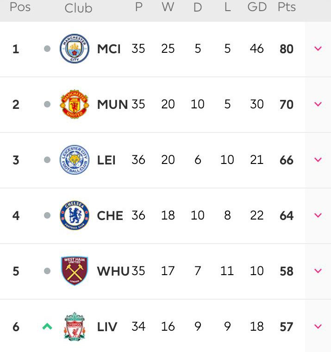331x352 pixels.
Task: Click the CHE team name
Action: [110, 215]
